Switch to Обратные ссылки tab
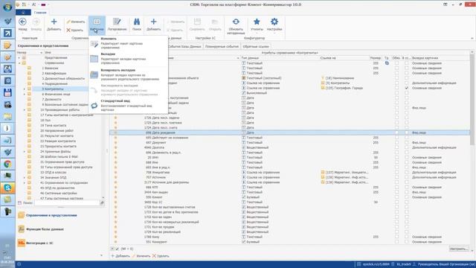Viewport: 476px width, 268px height. pos(256,46)
